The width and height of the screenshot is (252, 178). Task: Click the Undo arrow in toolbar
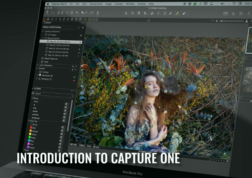[82, 13]
